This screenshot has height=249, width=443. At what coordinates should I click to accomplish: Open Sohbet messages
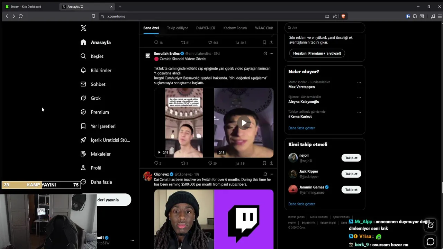coord(93,84)
